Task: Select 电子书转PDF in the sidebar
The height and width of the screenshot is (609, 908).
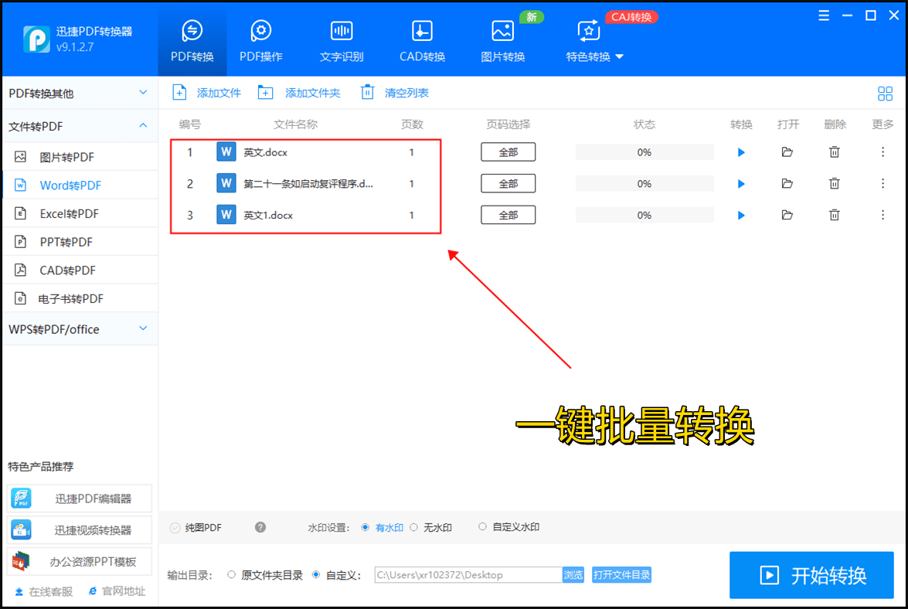Action: (80, 299)
